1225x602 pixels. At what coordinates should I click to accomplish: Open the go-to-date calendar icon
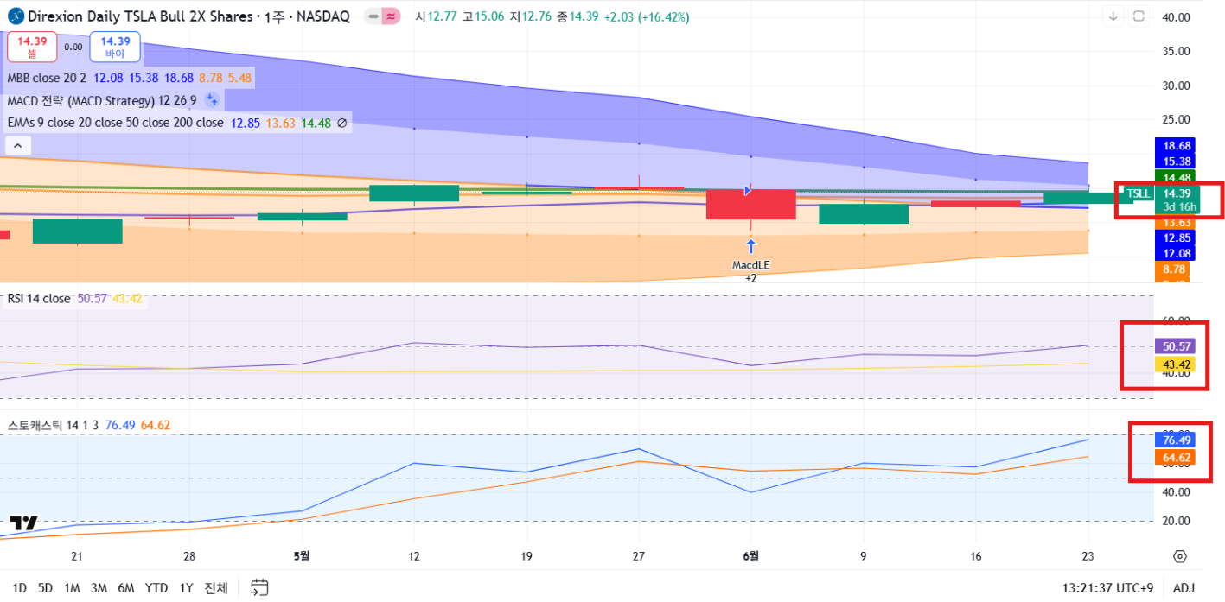pos(258,588)
